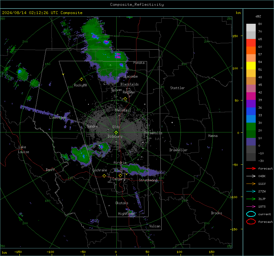Click the Airdrie city label
The width and height of the screenshot is (274, 256).
tap(120, 163)
